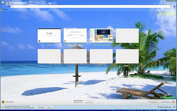Click the green sign-in promo text at top right

coord(166,14)
